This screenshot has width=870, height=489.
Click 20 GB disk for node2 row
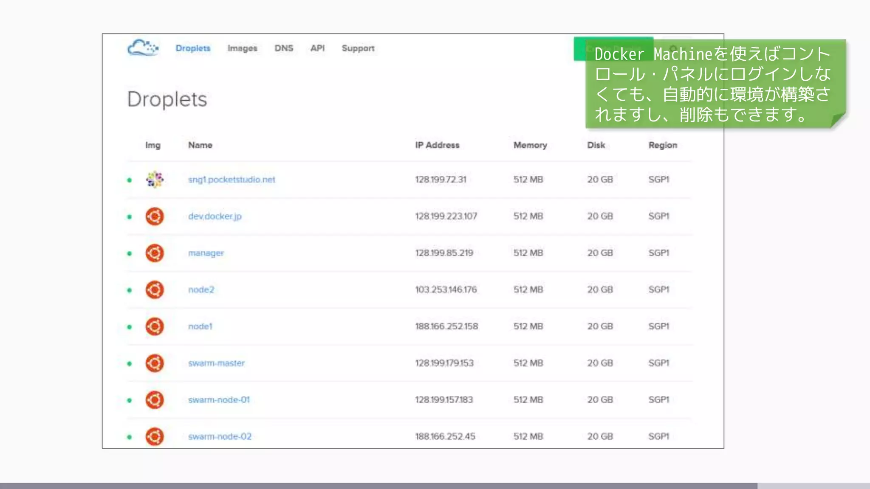point(600,289)
